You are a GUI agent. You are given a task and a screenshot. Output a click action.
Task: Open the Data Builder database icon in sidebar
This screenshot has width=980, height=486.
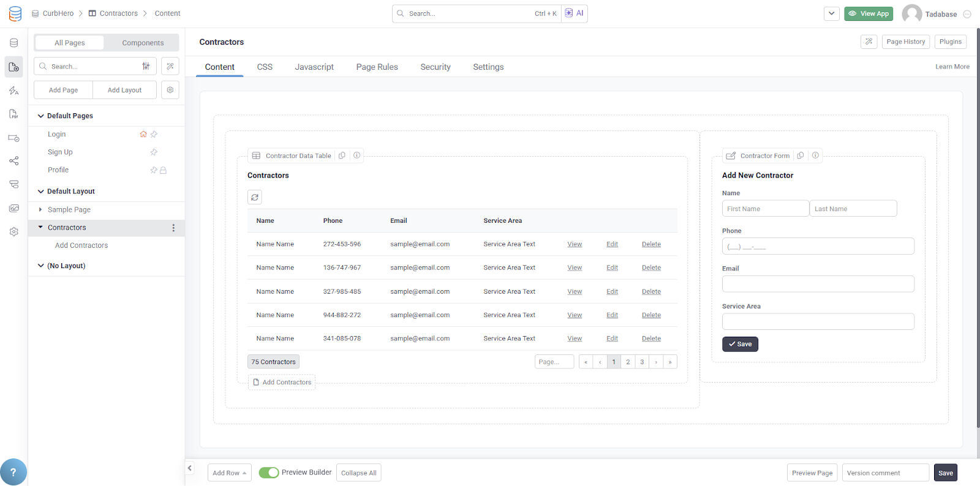pyautogui.click(x=13, y=43)
